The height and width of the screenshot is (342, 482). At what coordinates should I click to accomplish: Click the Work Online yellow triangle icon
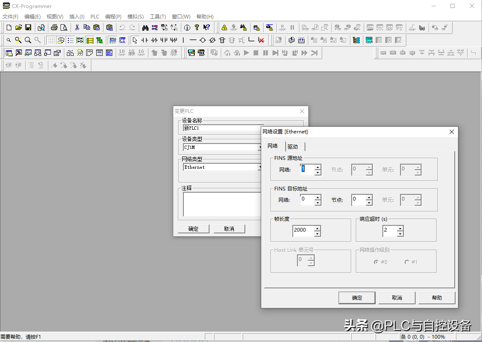(225, 28)
